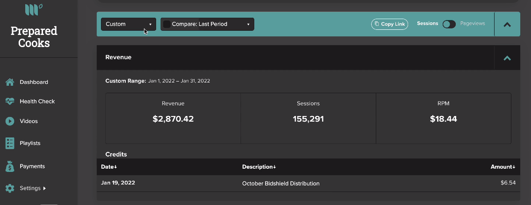This screenshot has height=205, width=531.
Task: Toggle the Sessions/Pageviews switch
Action: coord(449,24)
